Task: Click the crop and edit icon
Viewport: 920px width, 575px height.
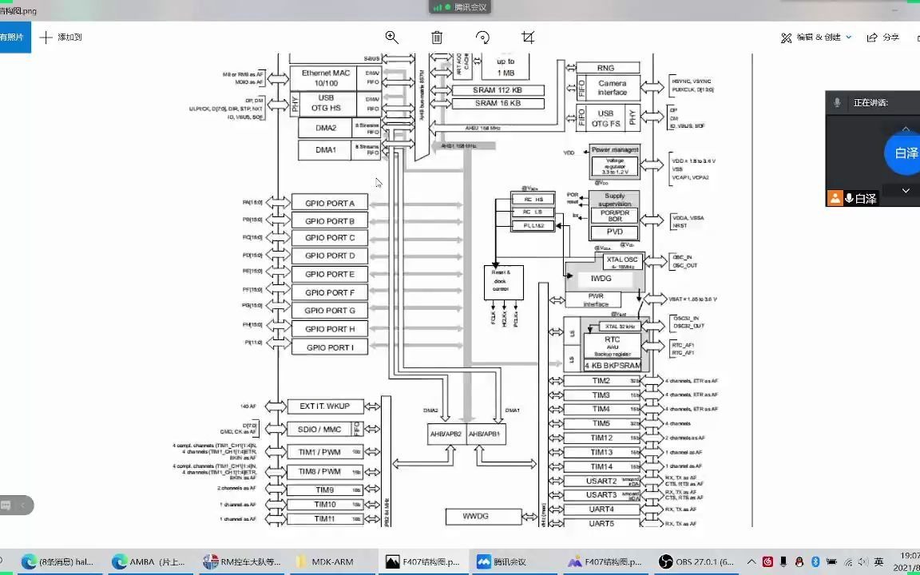Action: [x=528, y=37]
